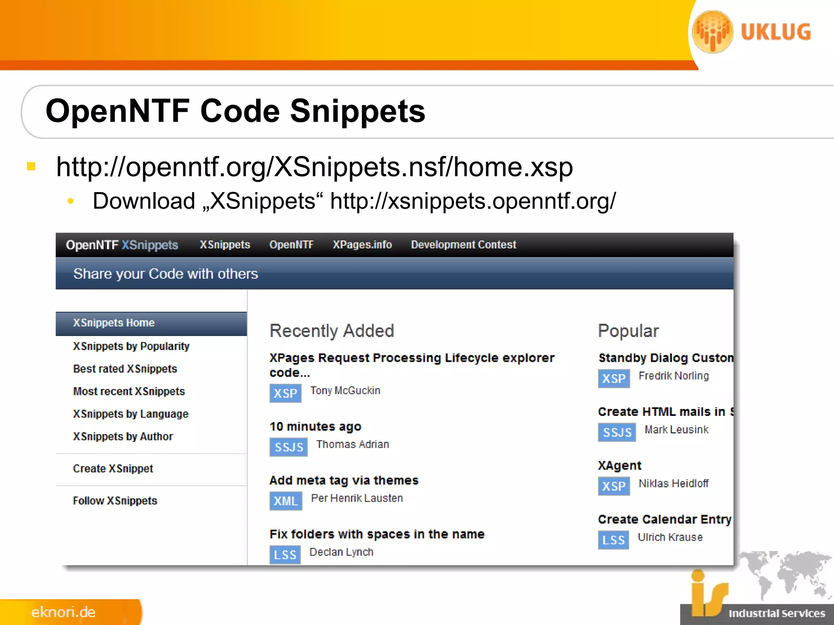Open the xsnippets.openntf.org download link
This screenshot has width=834, height=625.
473,201
